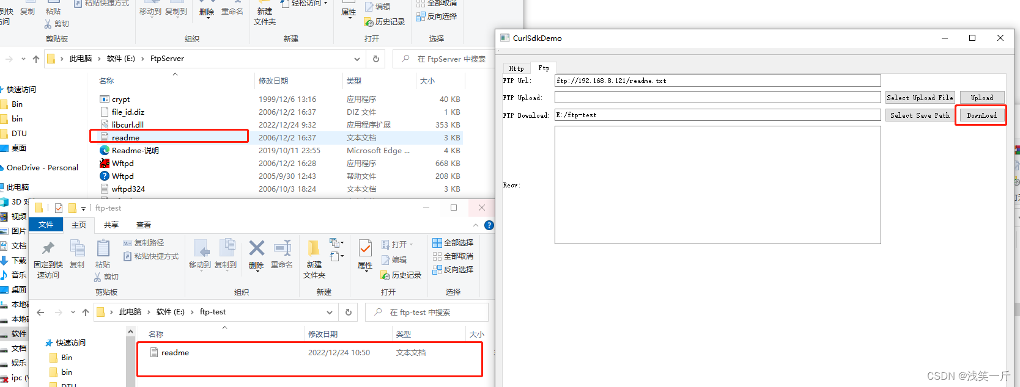Click the 复制 icon in ftp-test ribbon
Viewport: 1020px width, 387px height.
point(77,253)
